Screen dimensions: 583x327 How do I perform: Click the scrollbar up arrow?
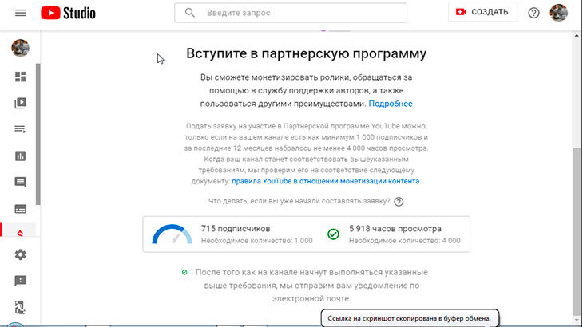point(577,36)
